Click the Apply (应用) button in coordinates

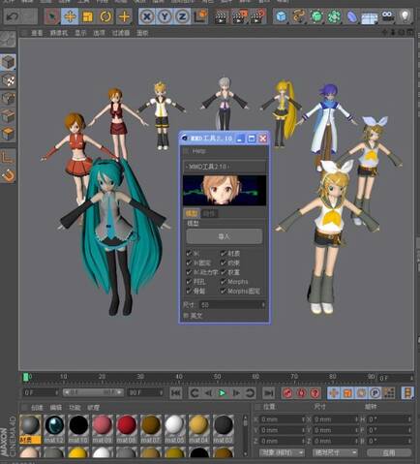pos(389,452)
